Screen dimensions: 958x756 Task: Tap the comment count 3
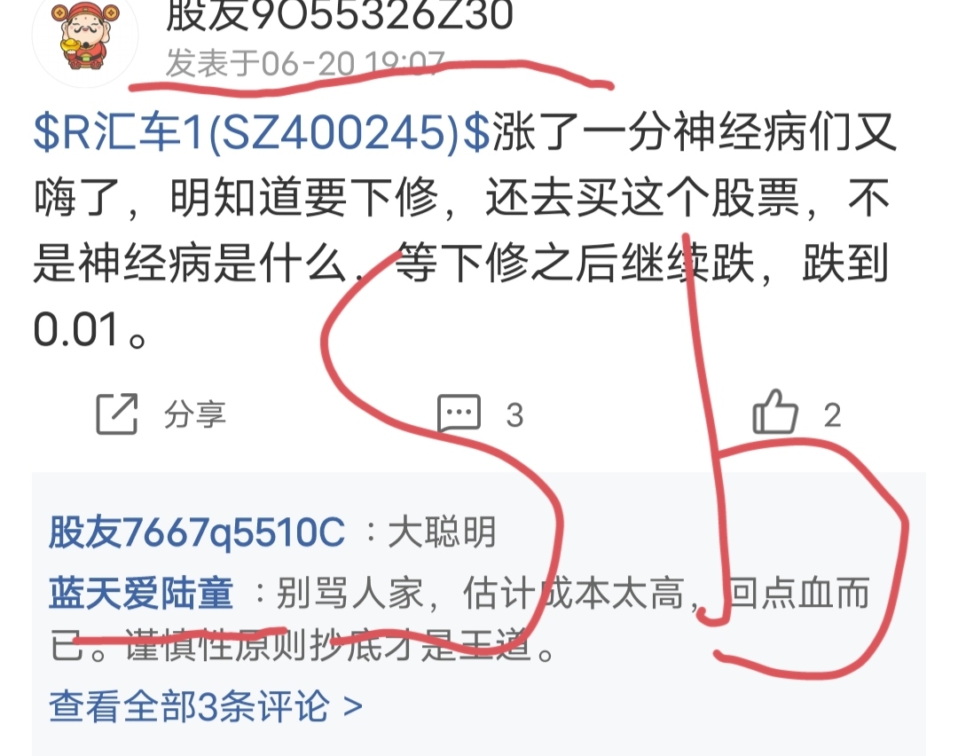[x=514, y=415]
